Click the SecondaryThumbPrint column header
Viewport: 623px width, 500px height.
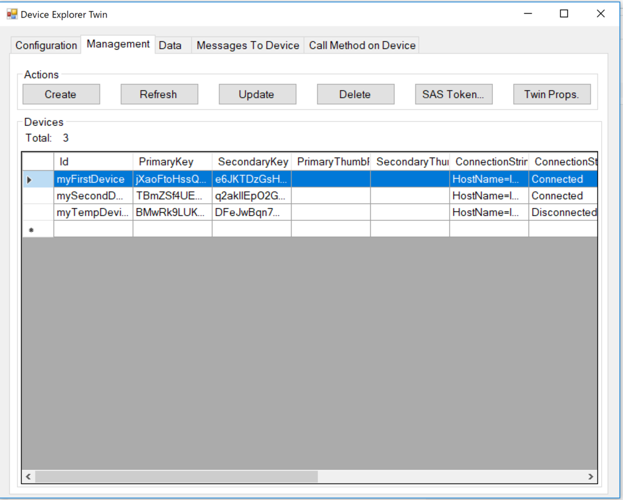pyautogui.click(x=410, y=162)
